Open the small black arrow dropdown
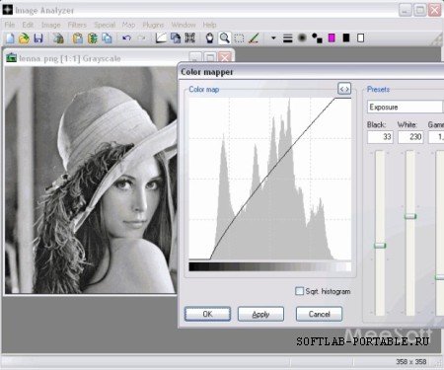Viewport: 444px width, 370px height. [273, 38]
